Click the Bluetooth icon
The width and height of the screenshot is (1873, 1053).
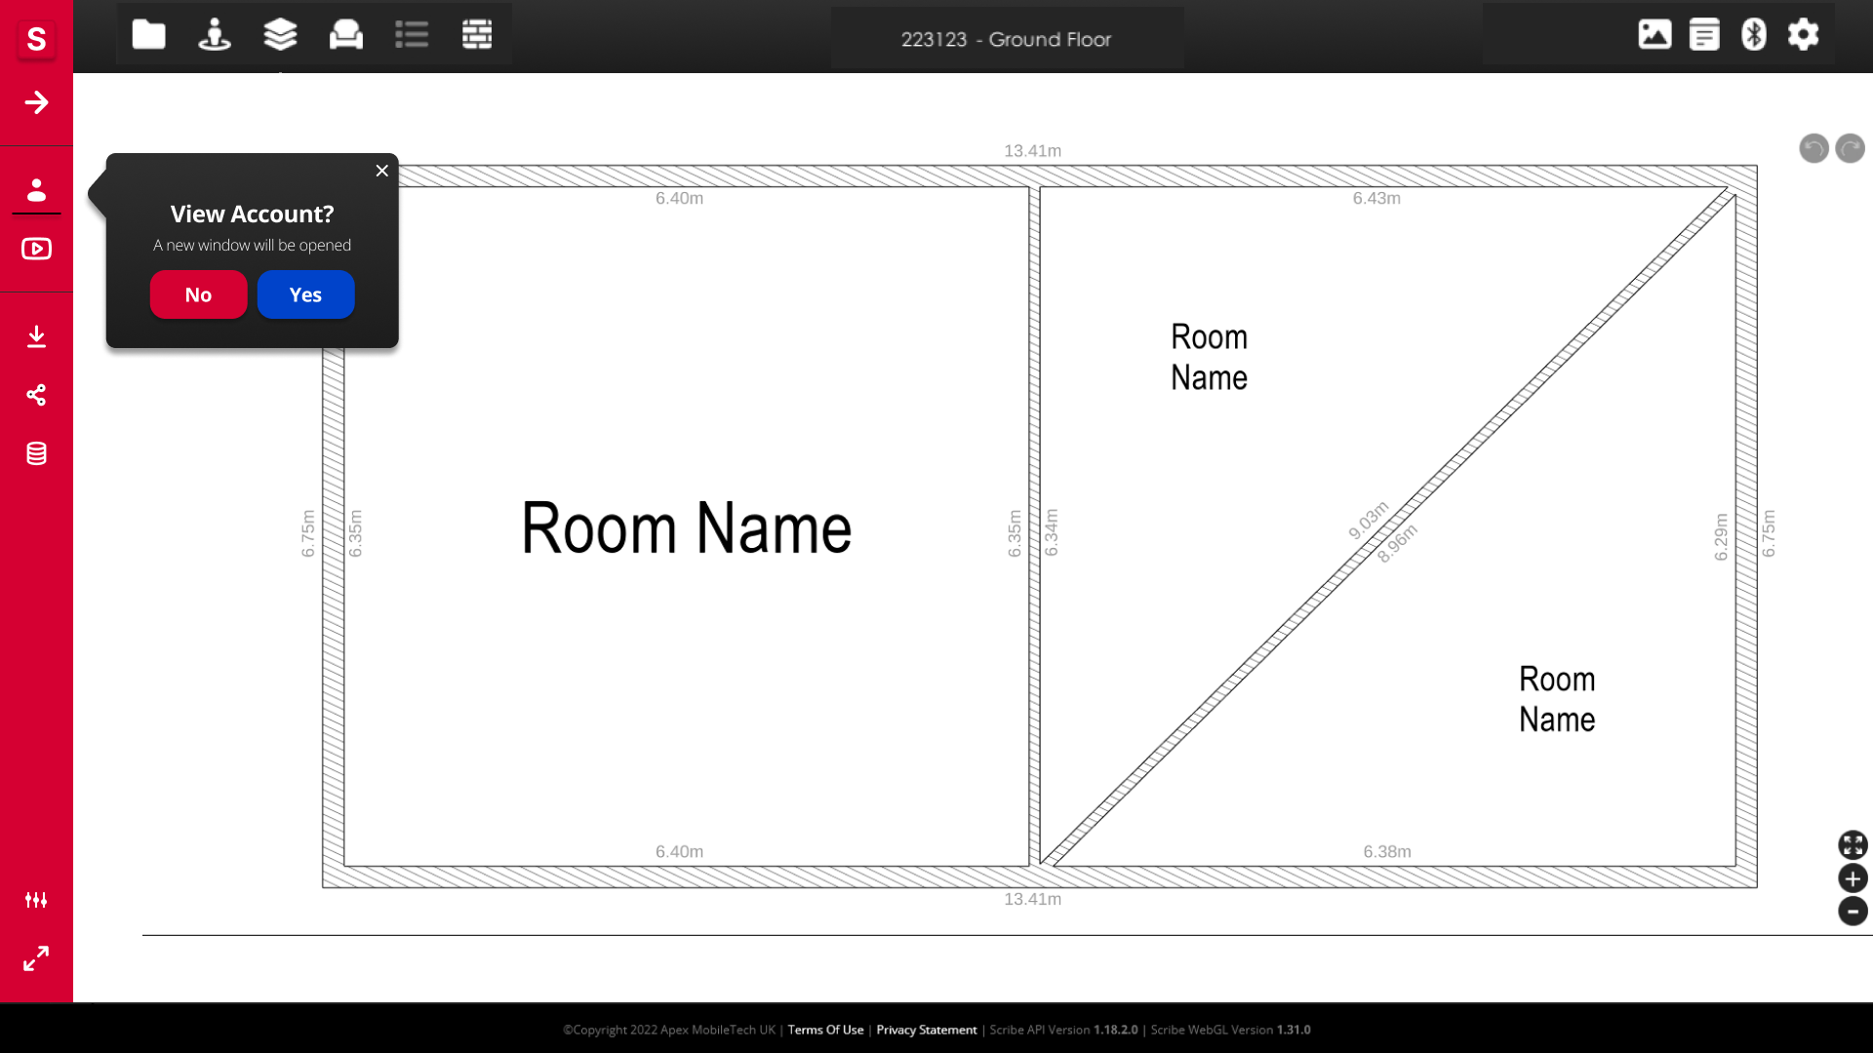pyautogui.click(x=1754, y=34)
